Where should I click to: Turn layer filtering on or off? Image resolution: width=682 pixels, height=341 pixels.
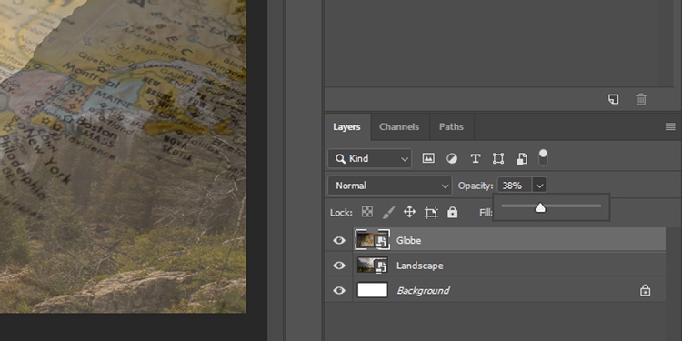(543, 158)
